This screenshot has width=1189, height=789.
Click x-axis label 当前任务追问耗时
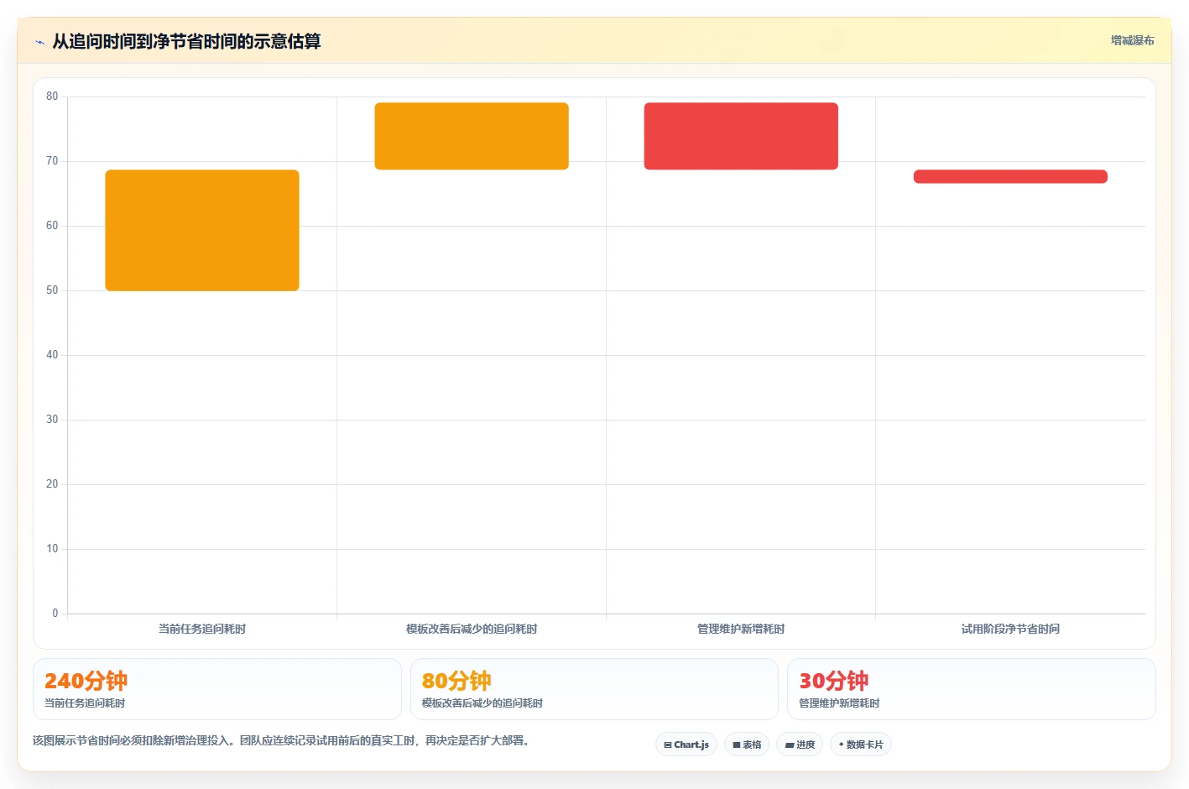(202, 629)
